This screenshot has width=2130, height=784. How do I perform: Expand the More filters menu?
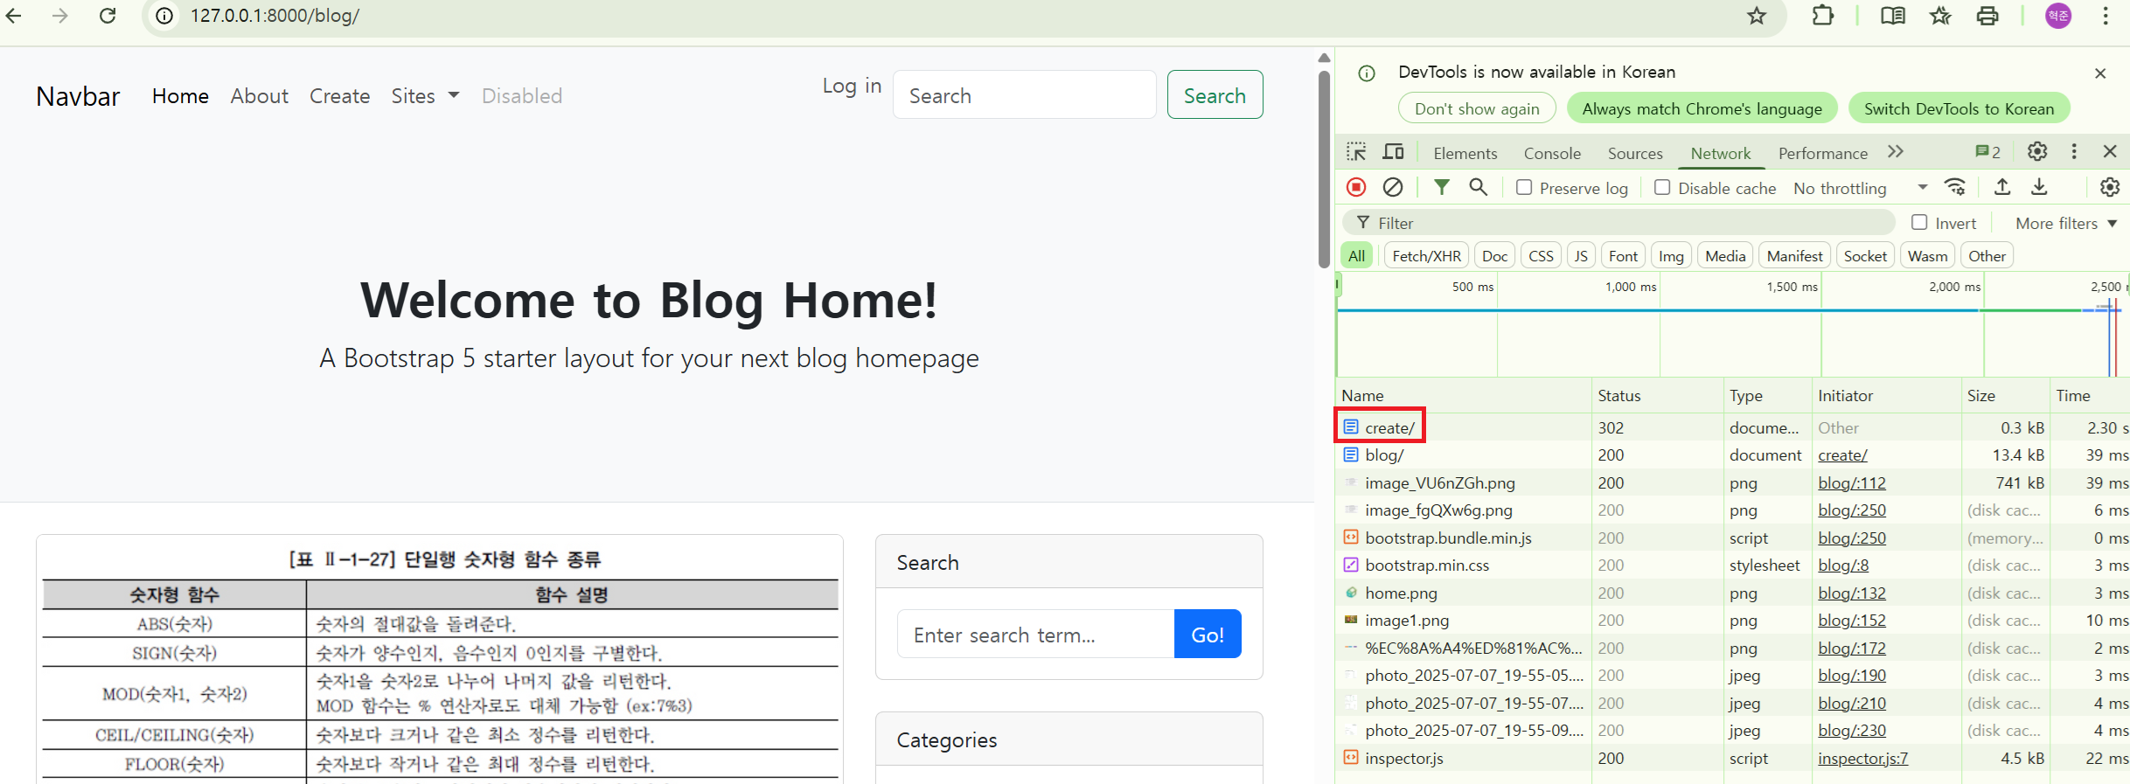pos(2065,223)
